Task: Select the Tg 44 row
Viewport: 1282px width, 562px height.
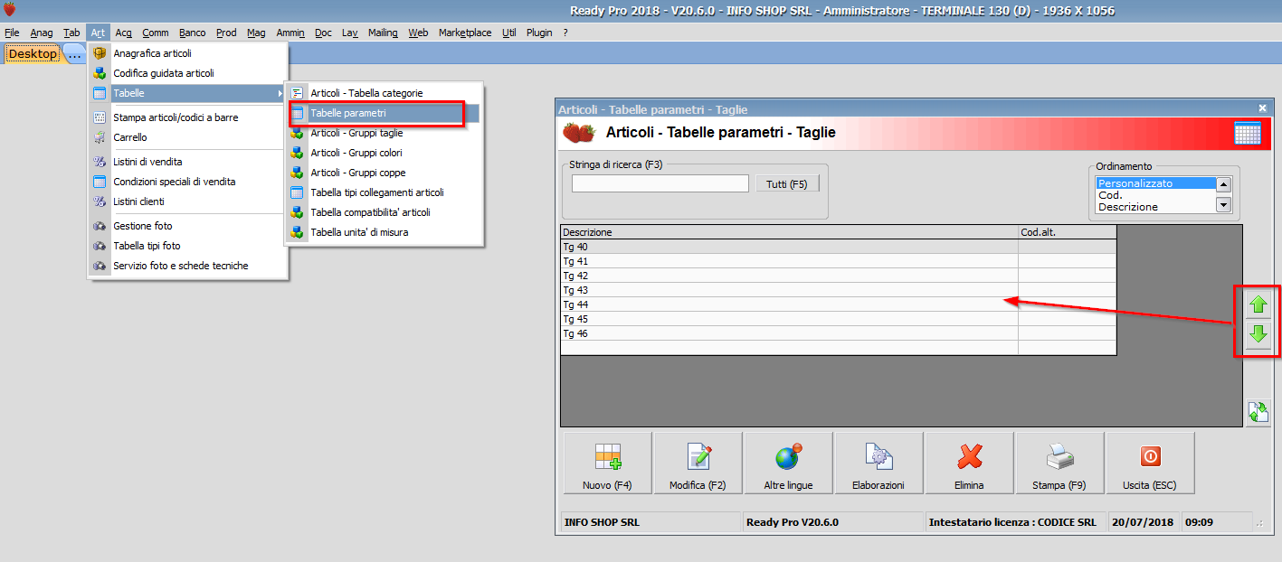Action: click(839, 304)
